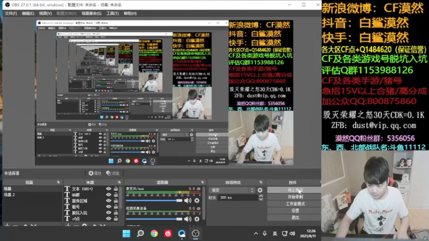Screen dimensions: 429x241
Task: Click the tray microphone icon
Action: [264, 234]
